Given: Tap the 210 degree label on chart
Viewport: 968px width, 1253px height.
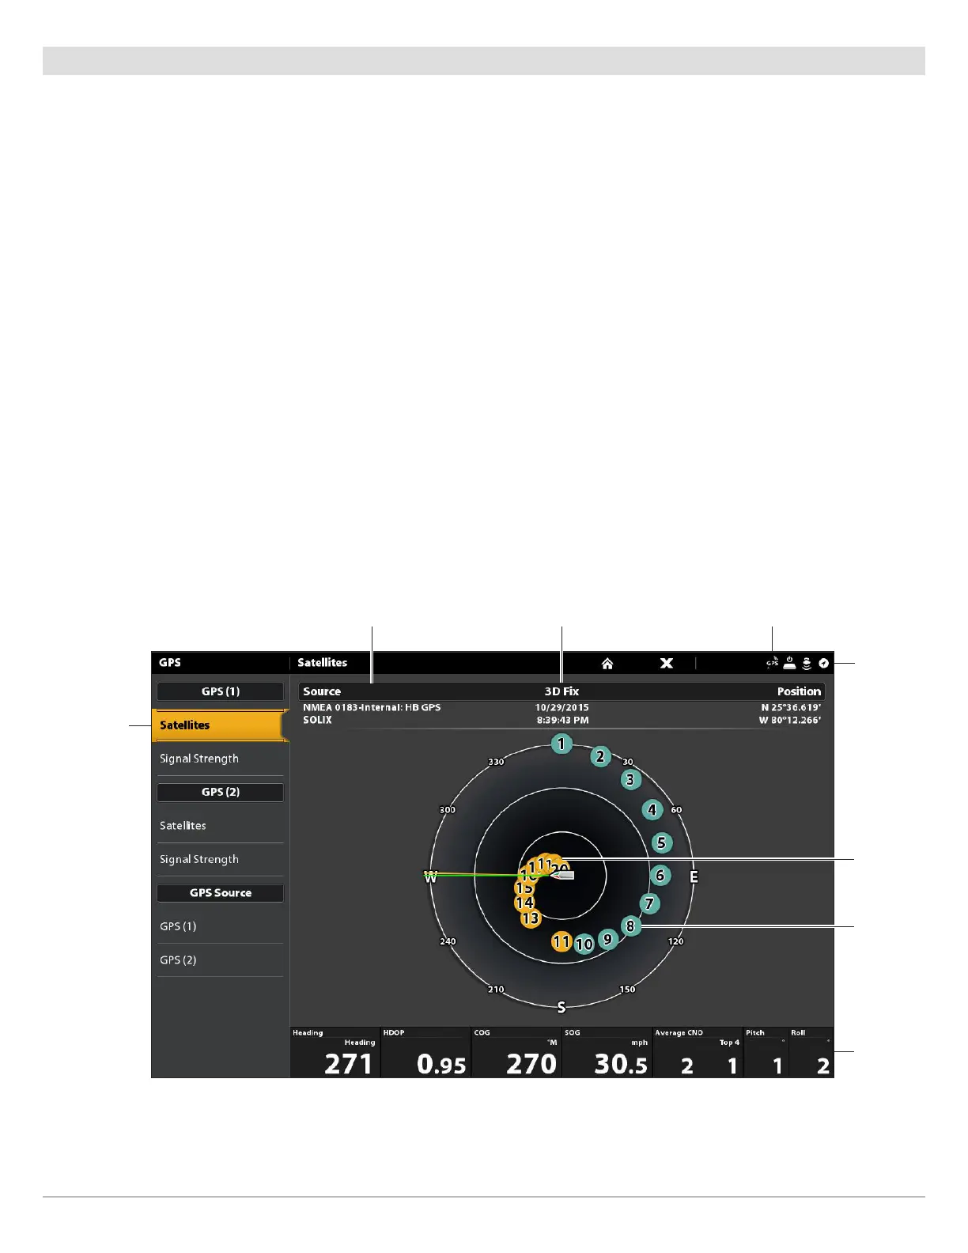Looking at the screenshot, I should (496, 990).
